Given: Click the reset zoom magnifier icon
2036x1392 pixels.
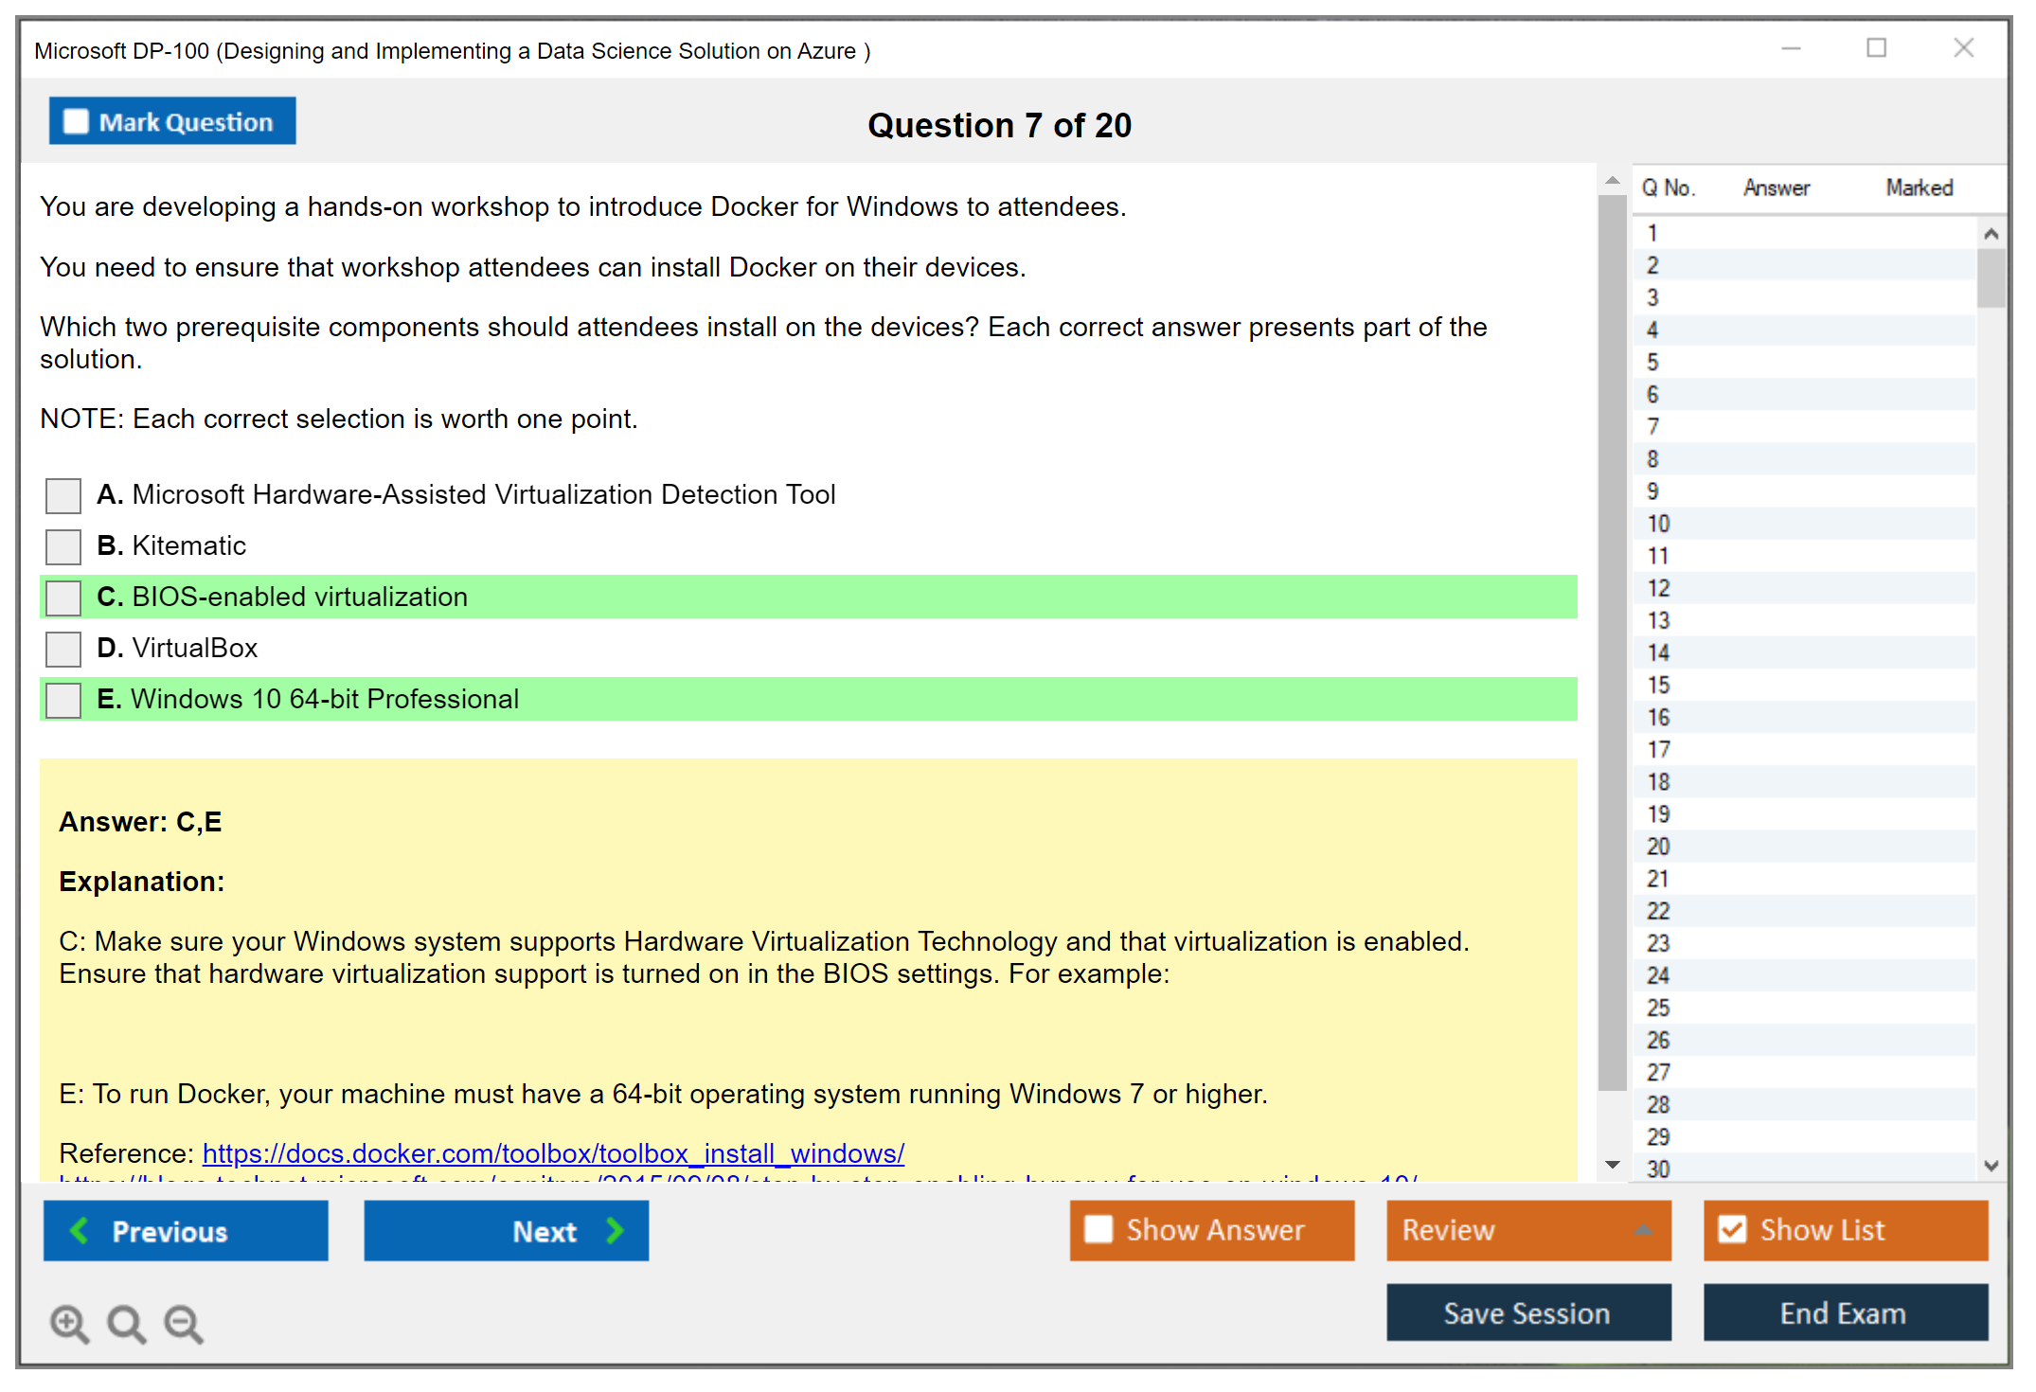Looking at the screenshot, I should [126, 1323].
